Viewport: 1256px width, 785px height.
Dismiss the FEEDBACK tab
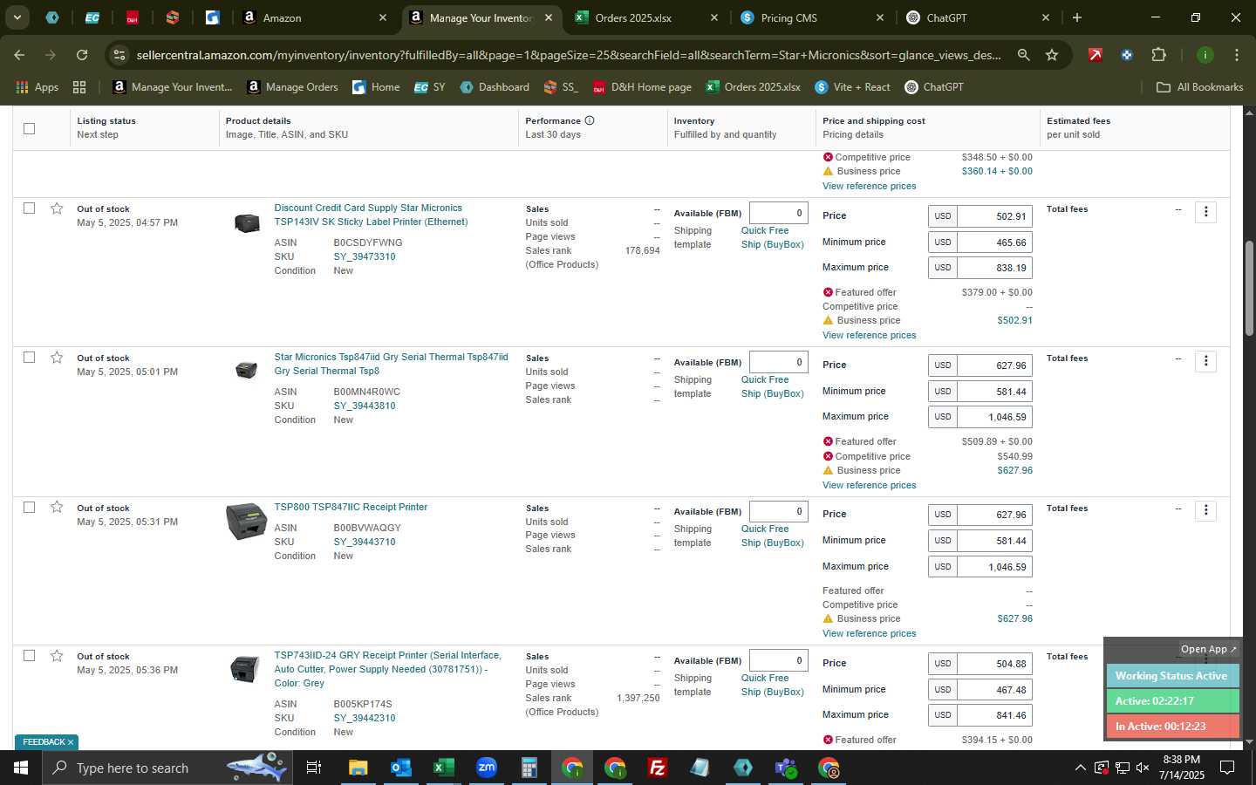(71, 742)
